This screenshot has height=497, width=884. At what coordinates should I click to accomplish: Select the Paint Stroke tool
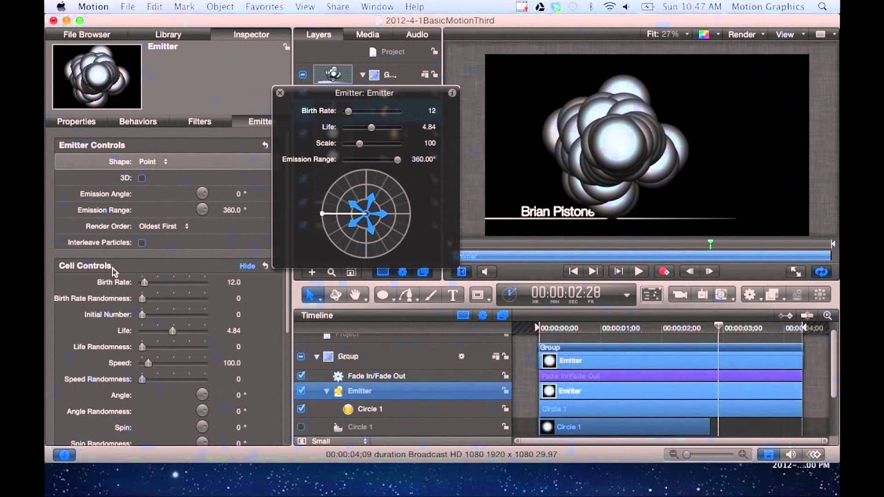point(430,295)
